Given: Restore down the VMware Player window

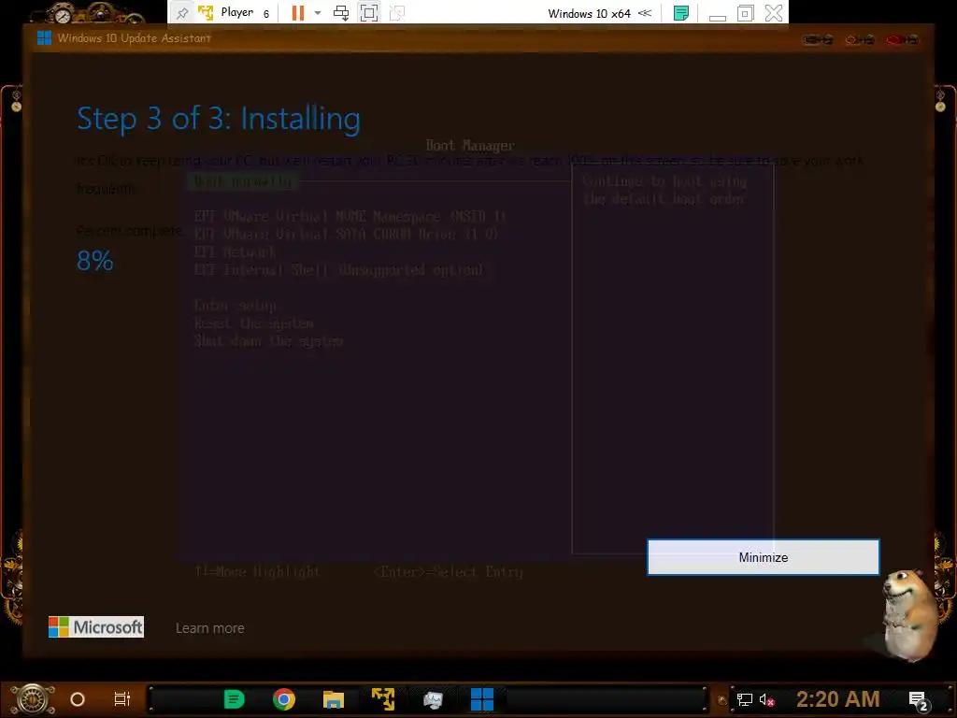Looking at the screenshot, I should coord(745,13).
